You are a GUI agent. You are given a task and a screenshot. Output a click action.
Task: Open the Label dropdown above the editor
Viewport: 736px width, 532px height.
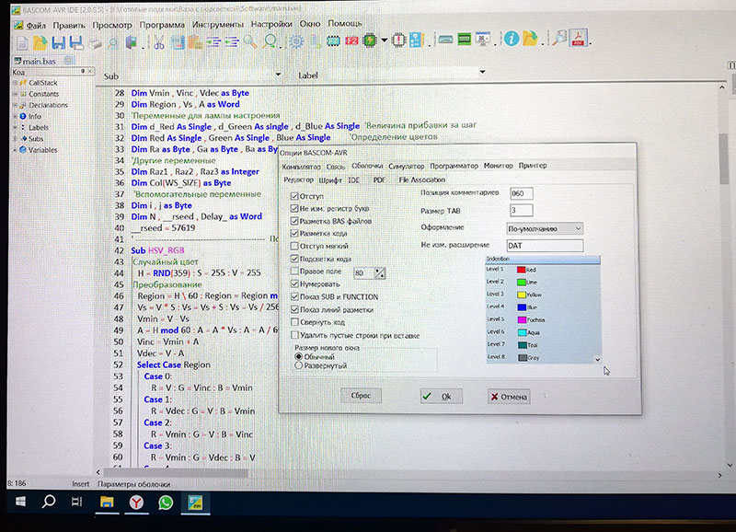click(x=482, y=72)
